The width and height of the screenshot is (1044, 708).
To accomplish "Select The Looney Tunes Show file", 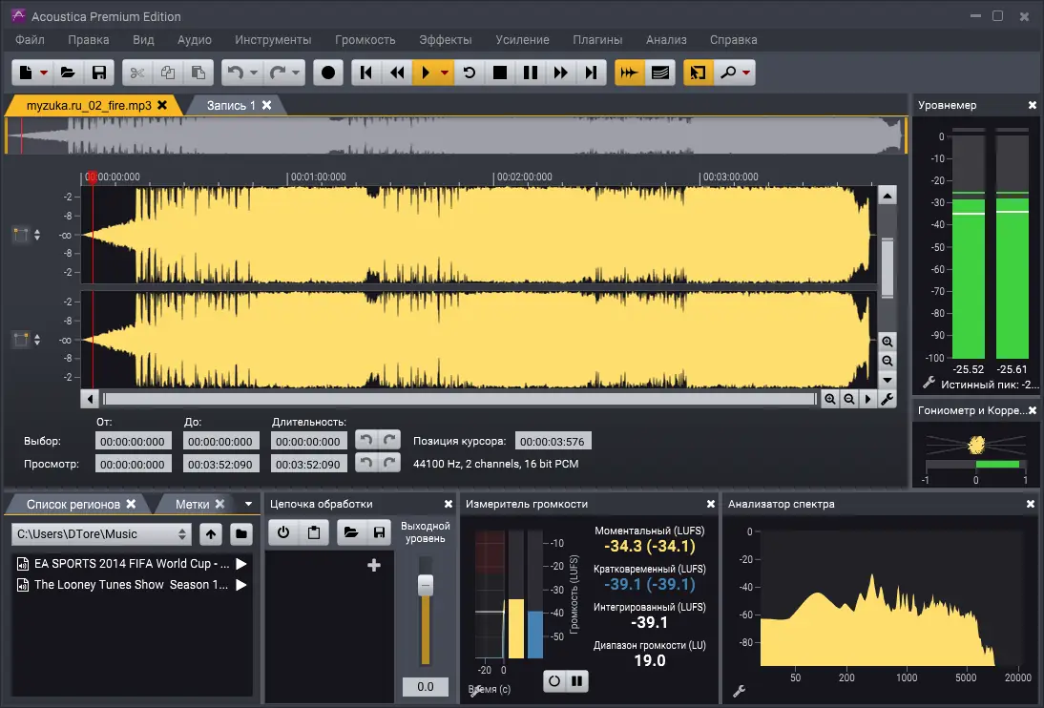I will point(131,585).
